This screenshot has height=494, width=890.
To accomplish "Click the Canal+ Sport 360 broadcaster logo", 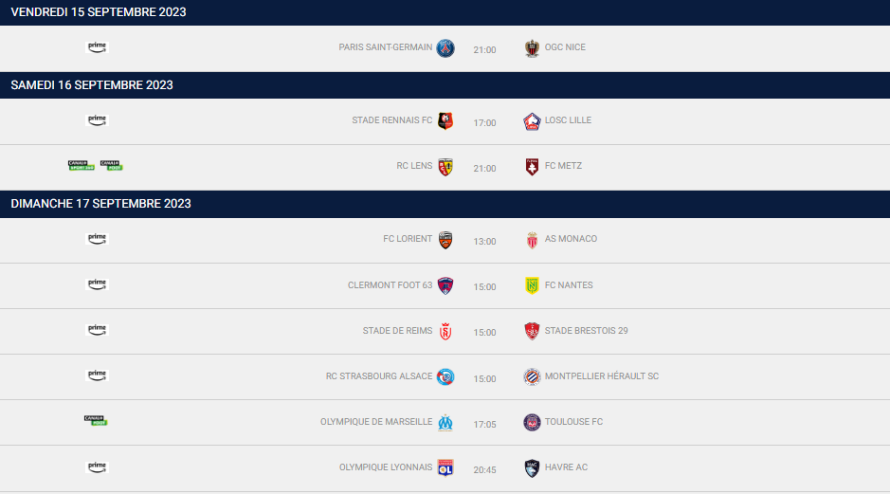I will click(82, 165).
